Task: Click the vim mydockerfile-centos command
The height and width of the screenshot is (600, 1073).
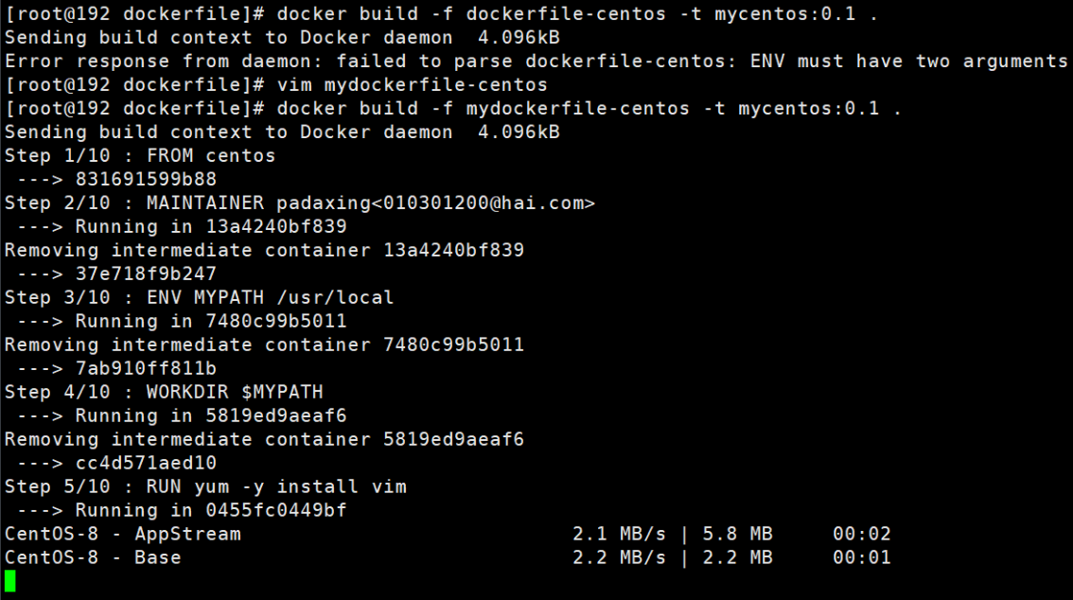Action: 412,85
